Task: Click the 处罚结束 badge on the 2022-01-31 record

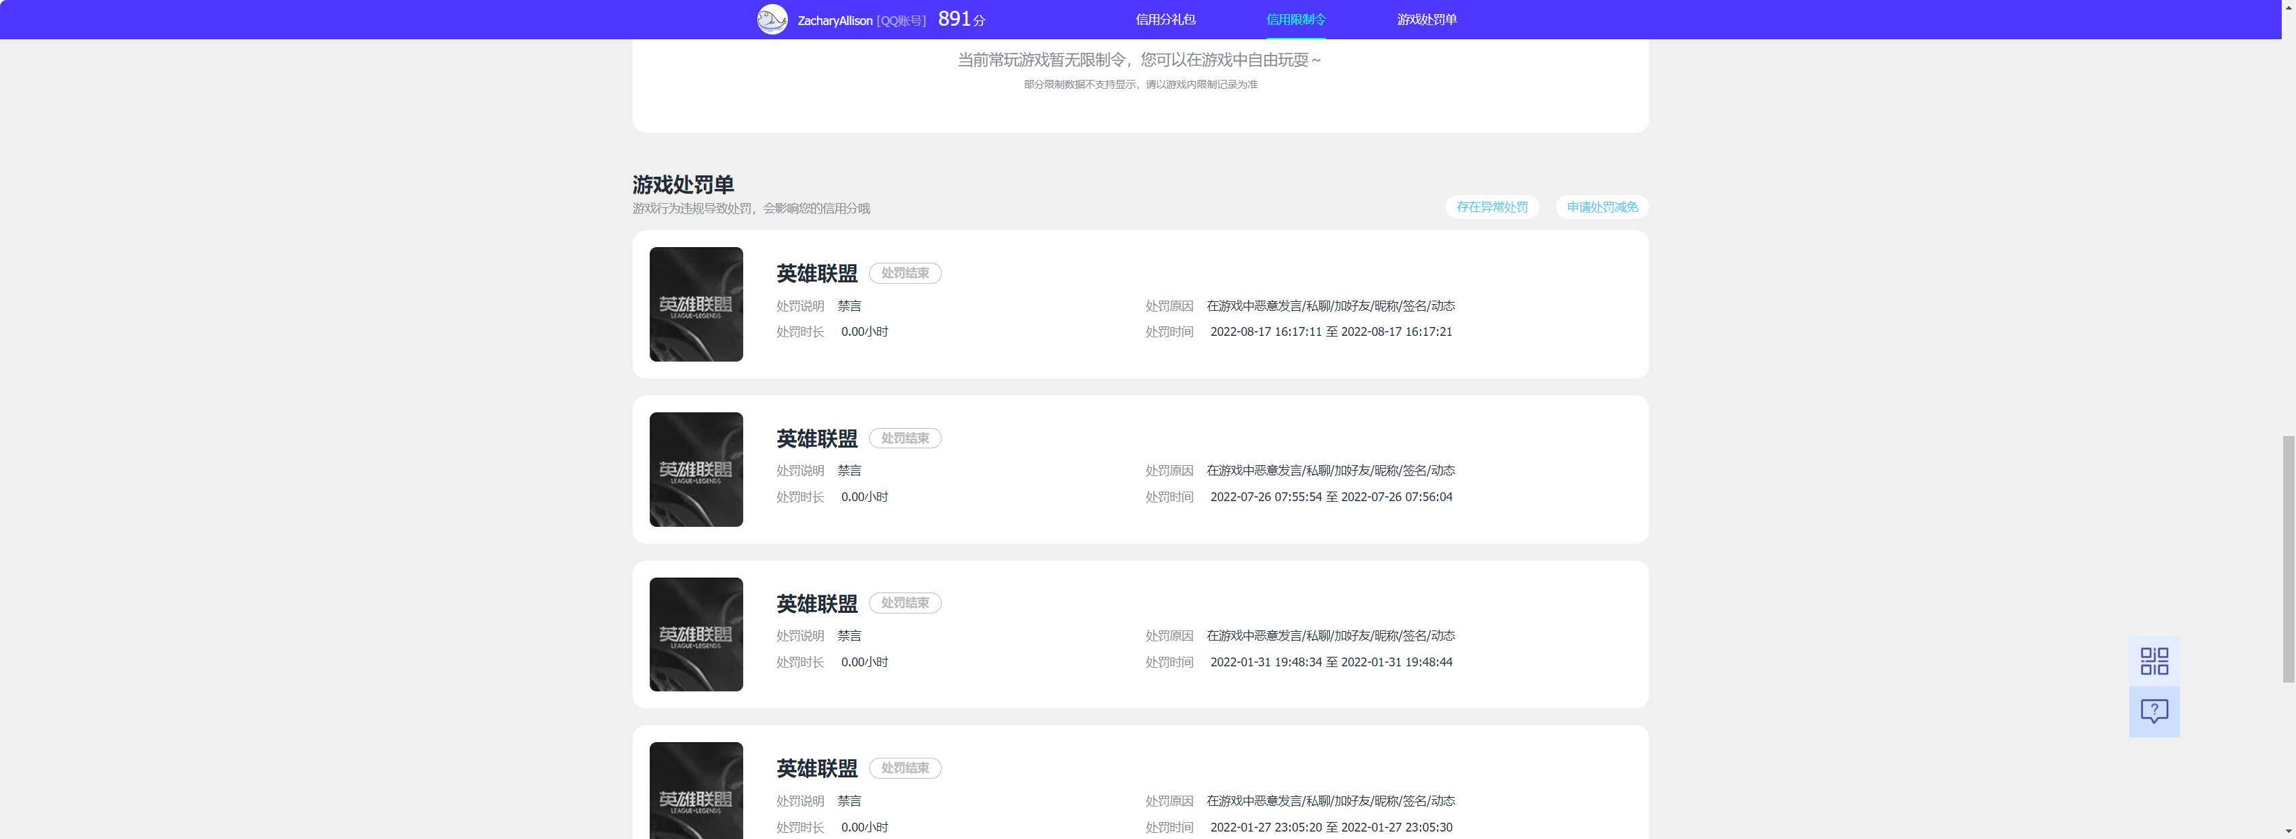Action: (x=904, y=603)
